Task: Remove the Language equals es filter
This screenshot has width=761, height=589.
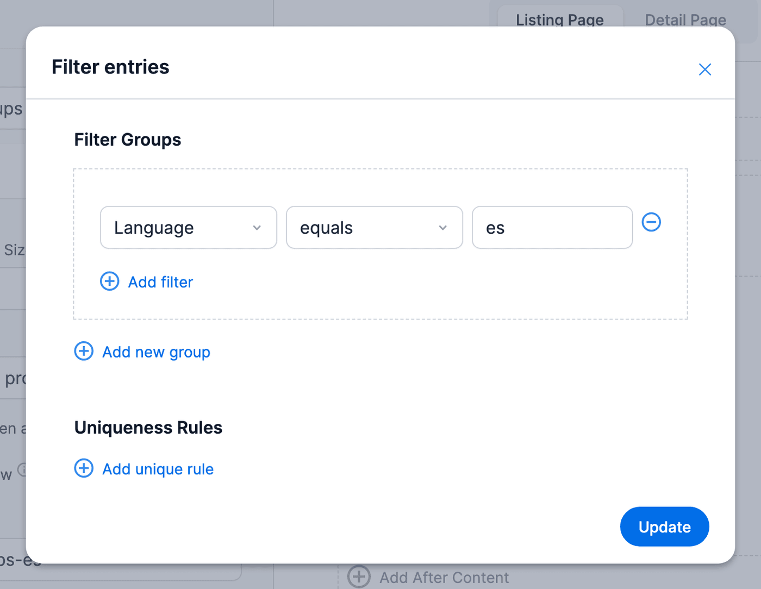Action: [x=651, y=222]
